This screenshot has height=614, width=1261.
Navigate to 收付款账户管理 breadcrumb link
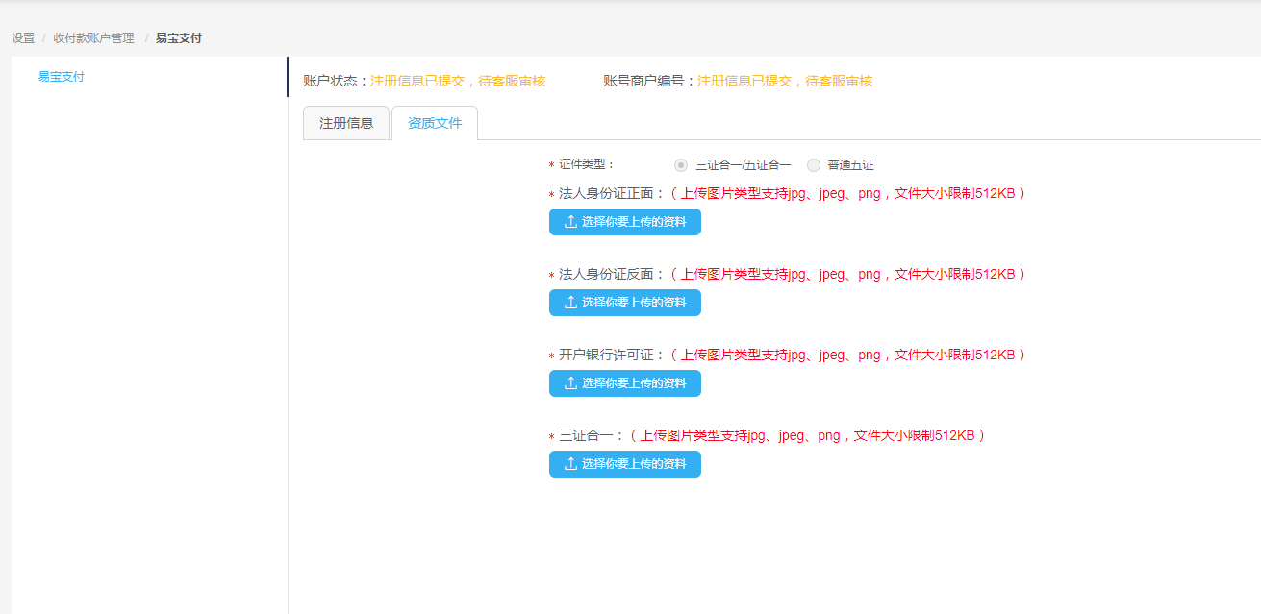(93, 38)
